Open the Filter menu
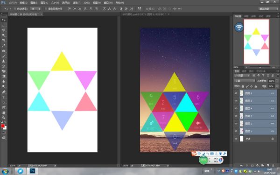The height and width of the screenshot is (175, 280). click(77, 3)
